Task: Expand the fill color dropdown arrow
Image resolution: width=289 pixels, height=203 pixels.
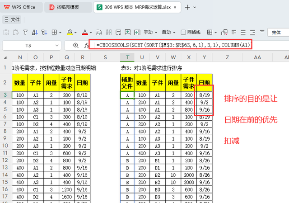Action: pos(75,33)
